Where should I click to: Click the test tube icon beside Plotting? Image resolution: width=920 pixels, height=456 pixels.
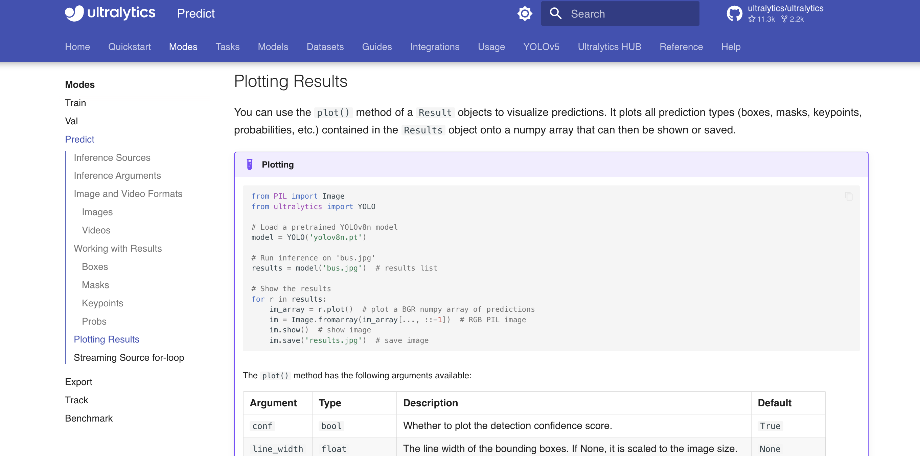click(x=250, y=164)
